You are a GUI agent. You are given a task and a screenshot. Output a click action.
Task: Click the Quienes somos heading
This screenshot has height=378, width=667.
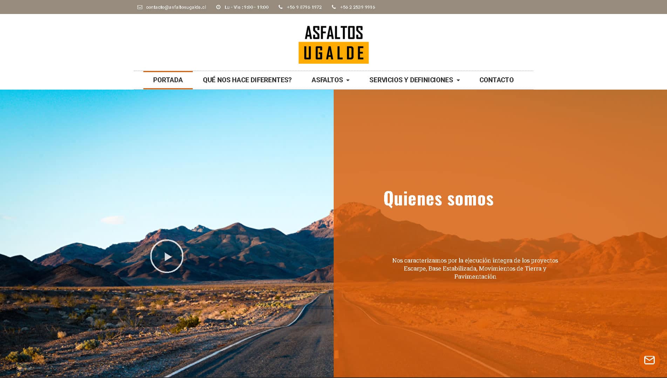[x=438, y=198]
